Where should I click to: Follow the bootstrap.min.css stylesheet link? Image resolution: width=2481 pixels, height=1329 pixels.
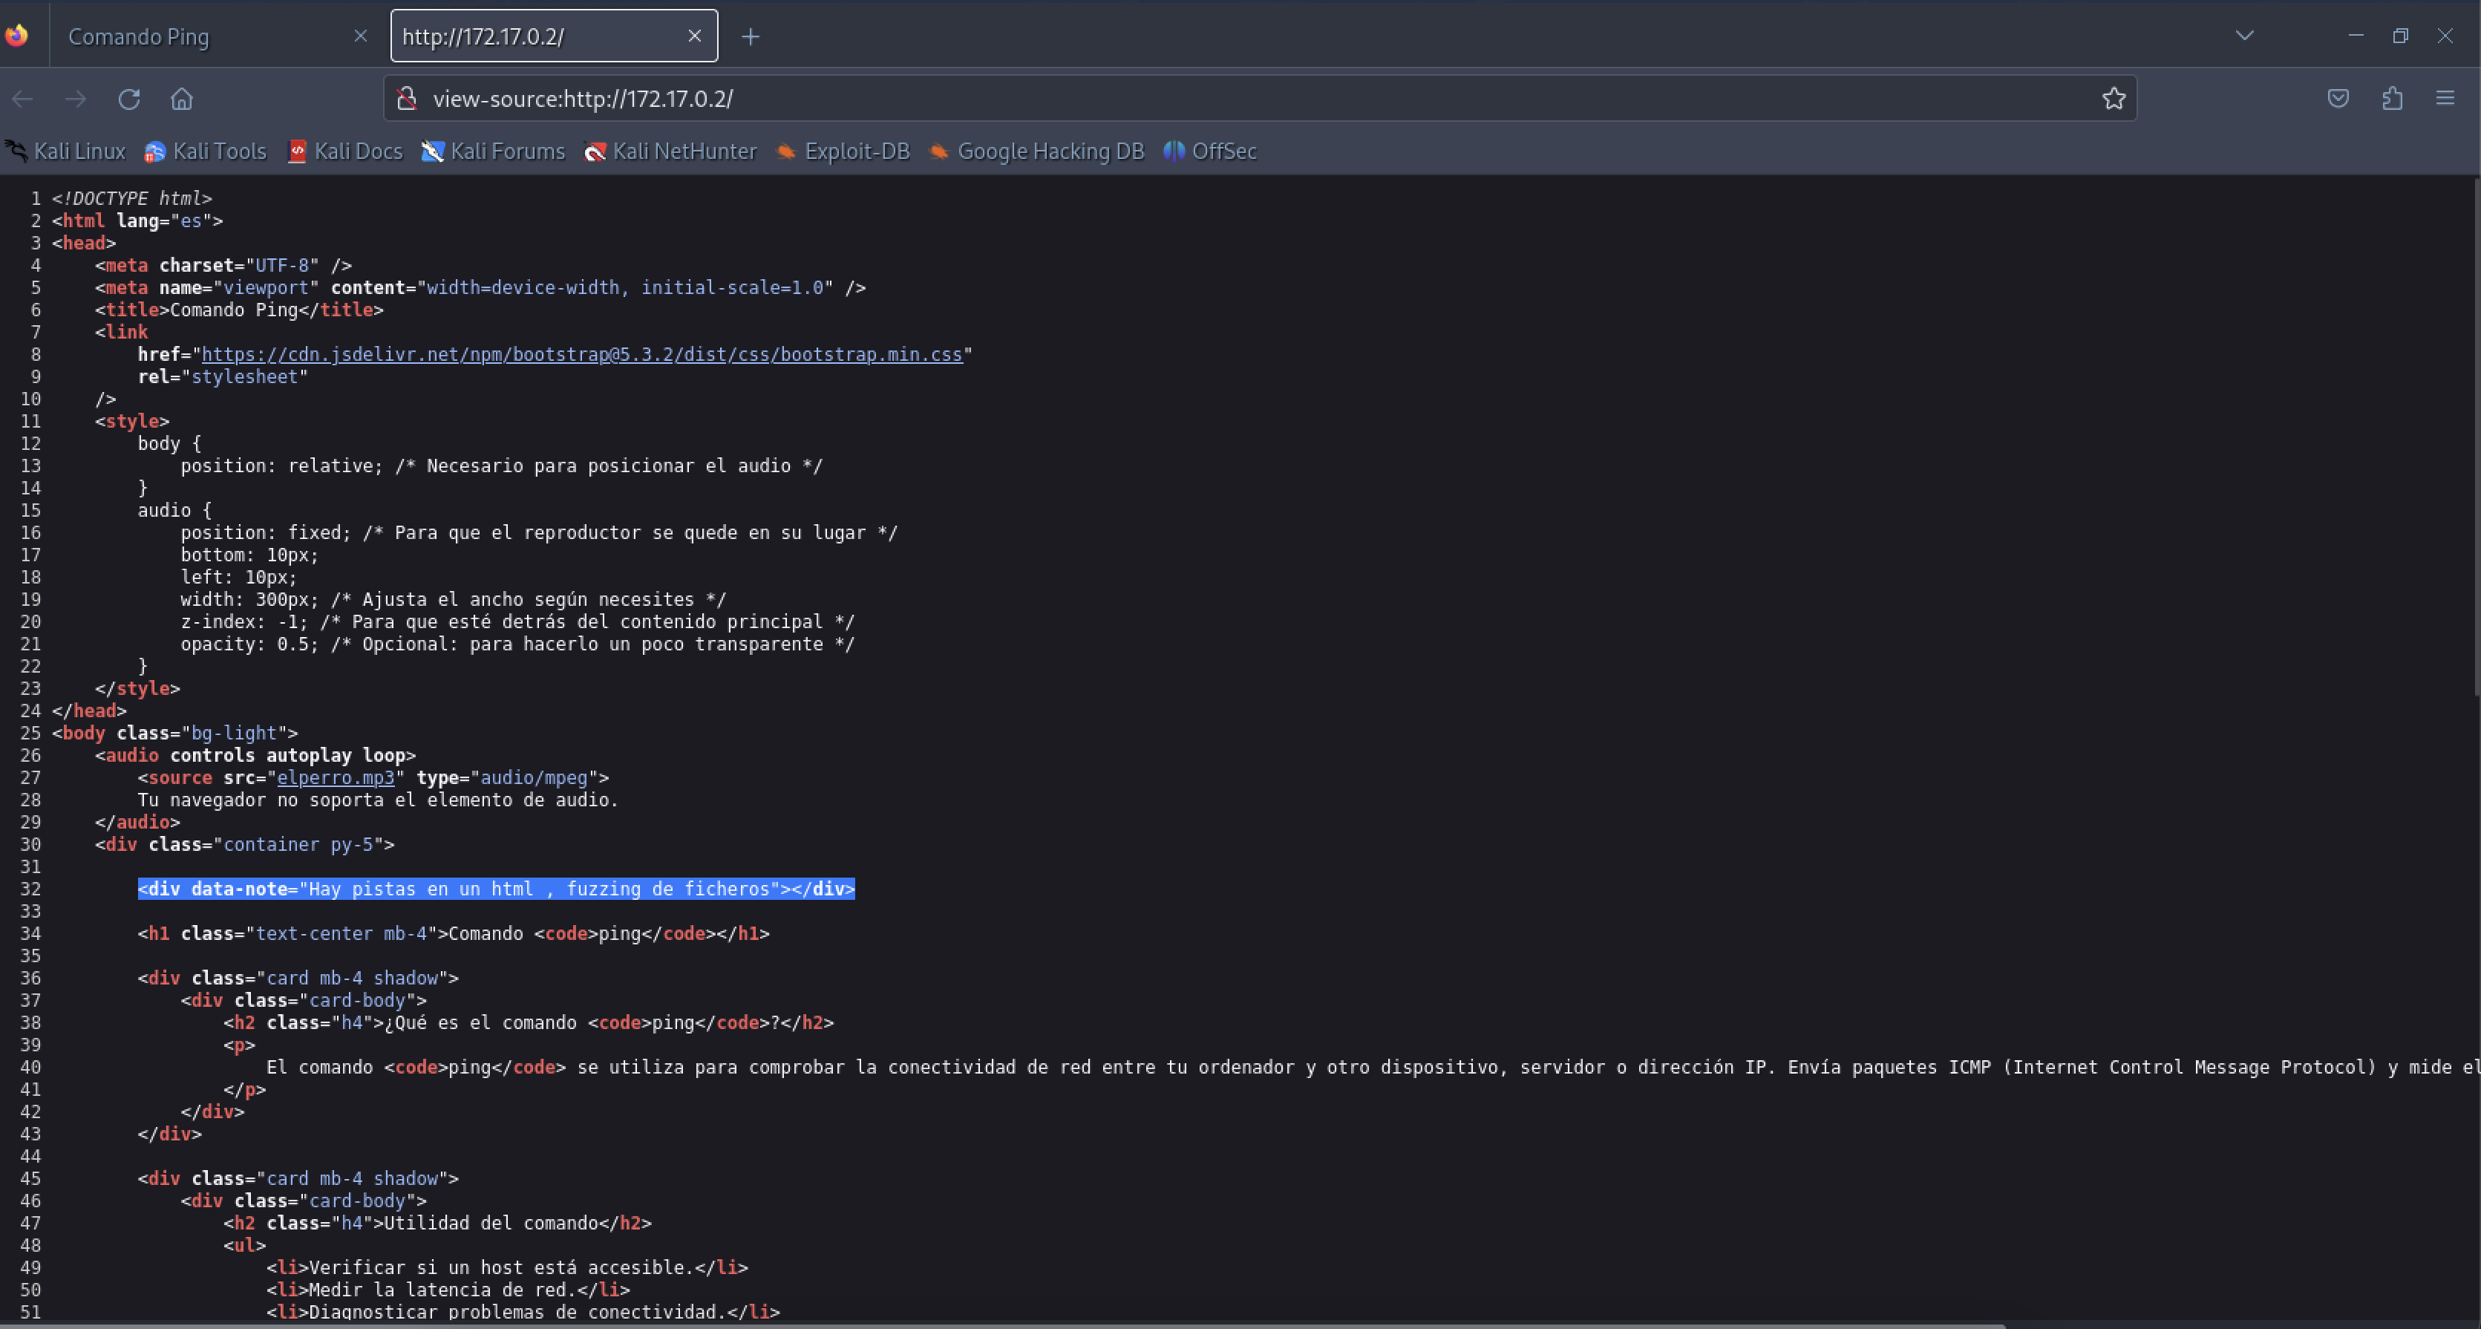pos(582,354)
